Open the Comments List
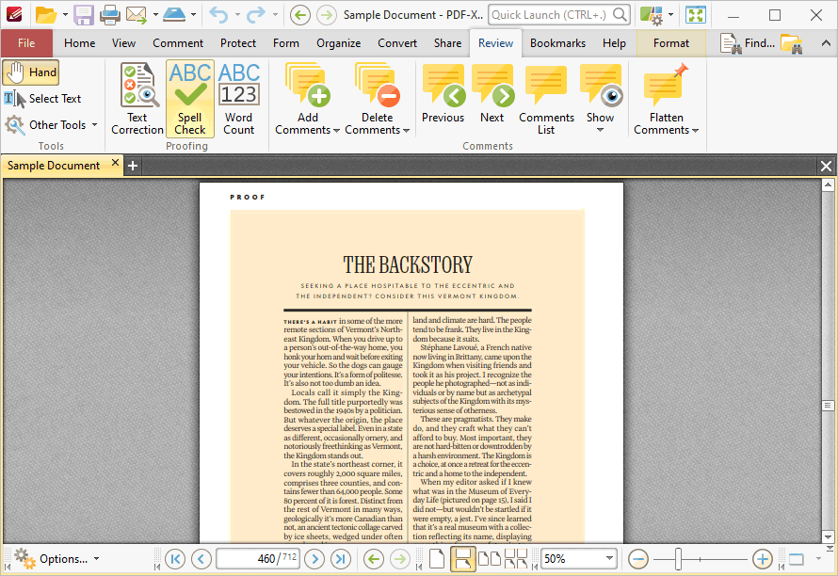This screenshot has width=838, height=576. pyautogui.click(x=546, y=99)
